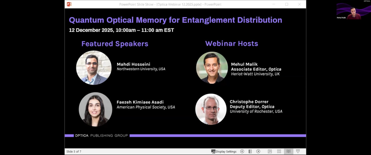This screenshot has height=155, width=371.
Task: Select the Reading View icon
Action: [288, 152]
